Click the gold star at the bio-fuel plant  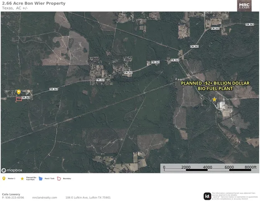pos(214,99)
